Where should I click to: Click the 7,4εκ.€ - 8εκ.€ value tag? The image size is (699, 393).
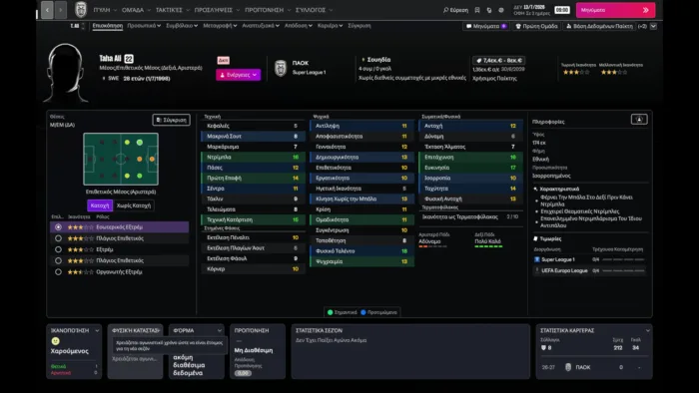click(x=499, y=60)
